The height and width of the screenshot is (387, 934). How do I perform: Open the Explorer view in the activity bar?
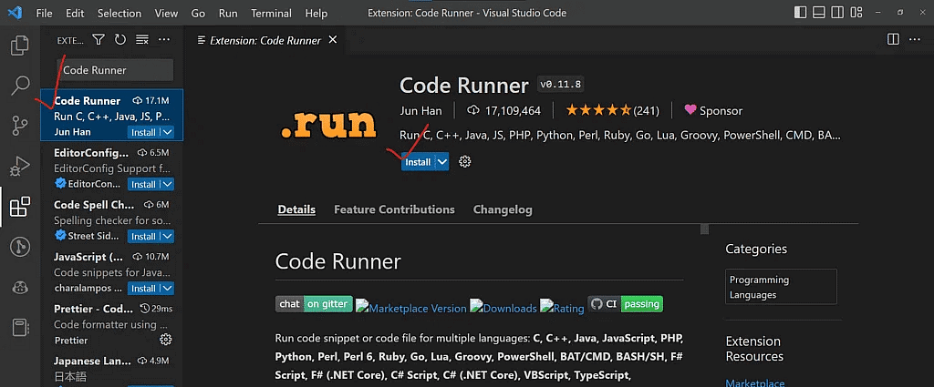tap(20, 46)
